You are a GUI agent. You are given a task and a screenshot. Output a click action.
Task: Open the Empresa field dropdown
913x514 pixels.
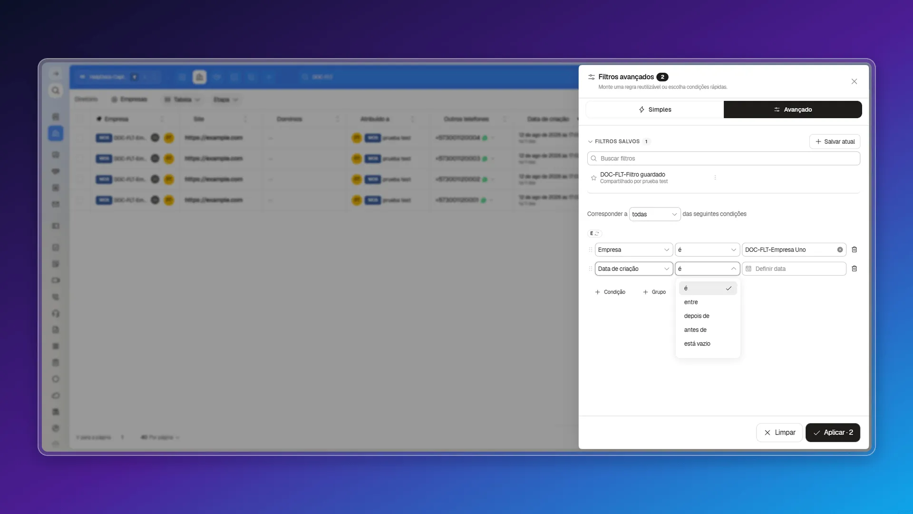pyautogui.click(x=633, y=250)
